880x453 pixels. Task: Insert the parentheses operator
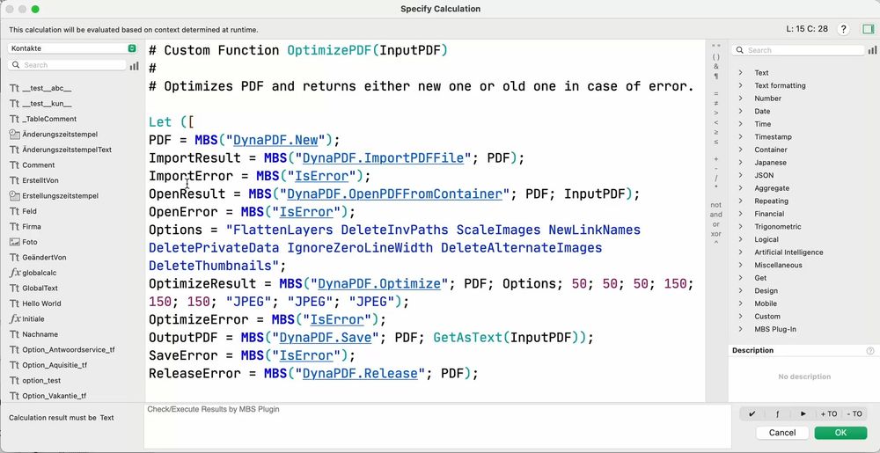(x=716, y=56)
